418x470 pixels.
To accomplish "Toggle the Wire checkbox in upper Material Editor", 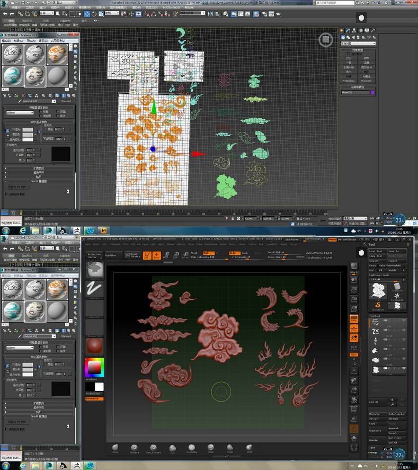I will point(40,111).
